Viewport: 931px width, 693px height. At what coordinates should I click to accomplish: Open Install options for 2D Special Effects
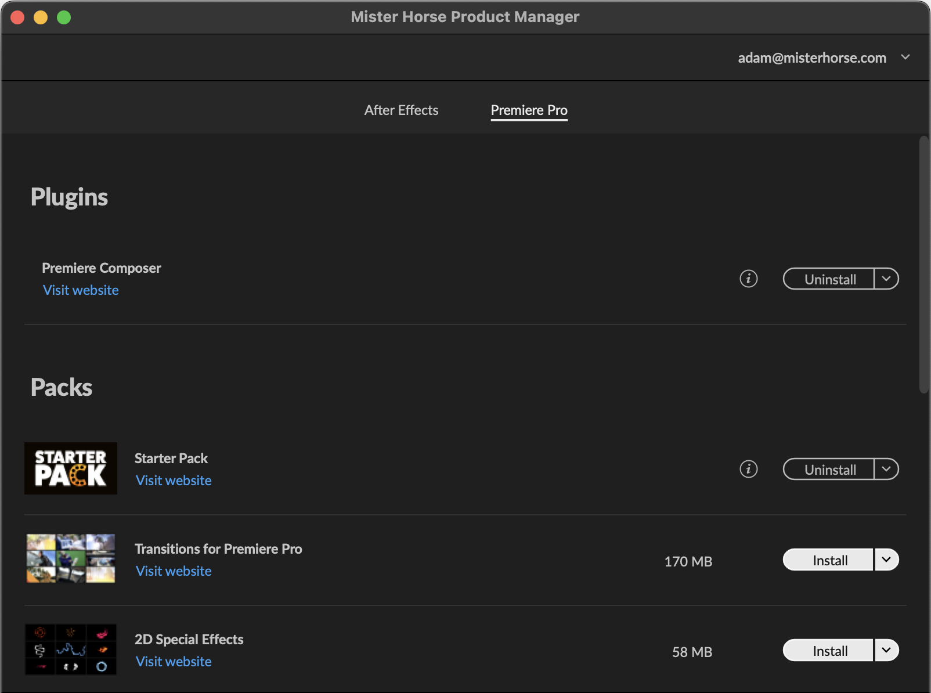pos(886,650)
